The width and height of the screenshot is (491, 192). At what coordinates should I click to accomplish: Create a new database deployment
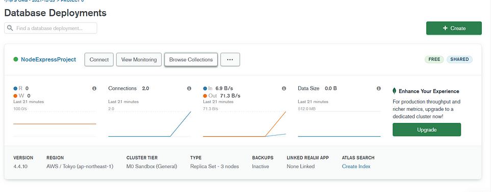tap(454, 28)
